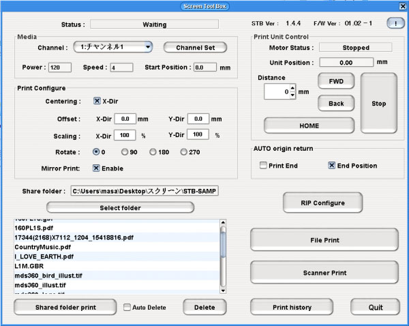Click the Distance value field
Viewport: 409px width, 326px height.
(x=277, y=91)
